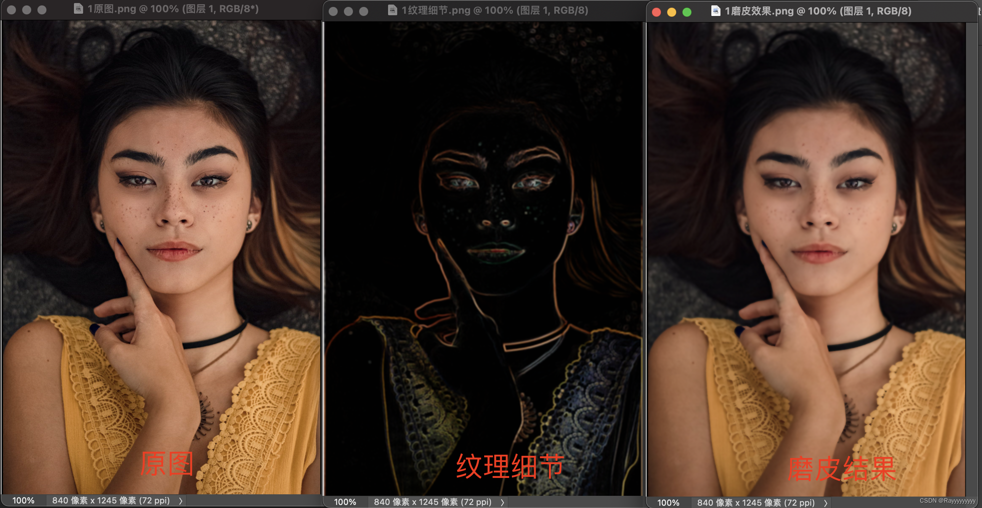Activate the 1原图.png window title
This screenshot has height=508, width=982.
(173, 9)
